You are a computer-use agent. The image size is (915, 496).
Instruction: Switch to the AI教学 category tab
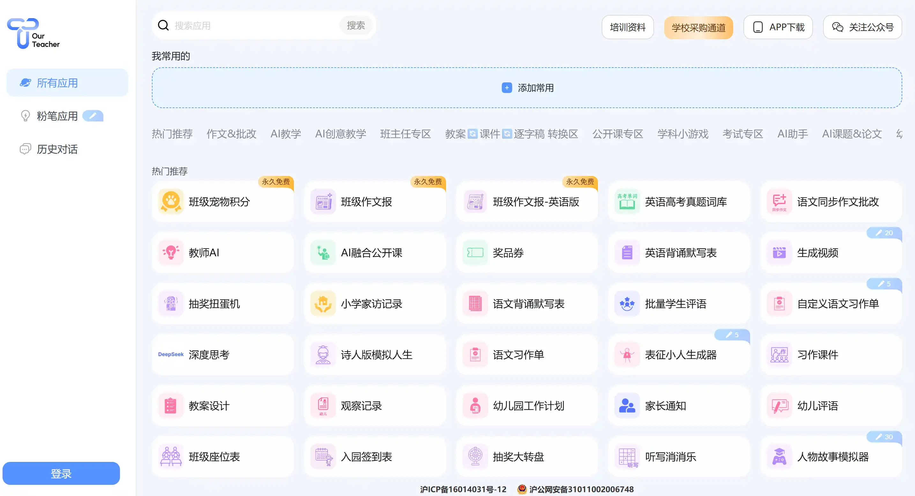[x=286, y=134]
